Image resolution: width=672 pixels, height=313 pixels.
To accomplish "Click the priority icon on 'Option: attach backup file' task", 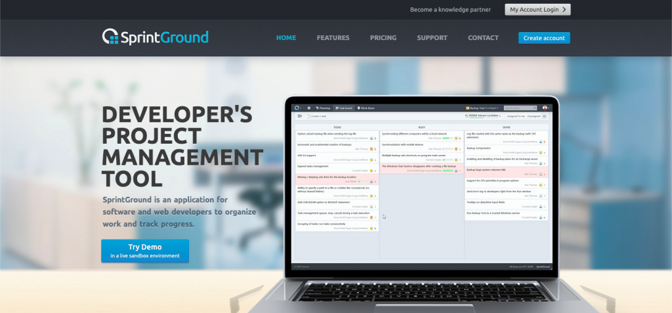I will 375,138.
